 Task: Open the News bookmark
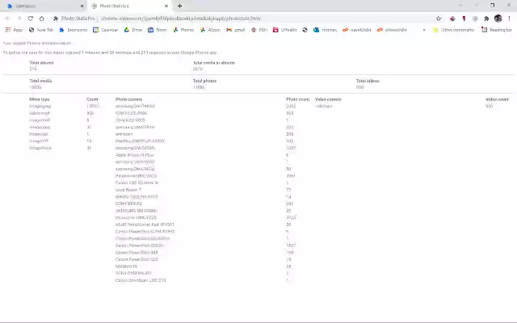(158, 30)
